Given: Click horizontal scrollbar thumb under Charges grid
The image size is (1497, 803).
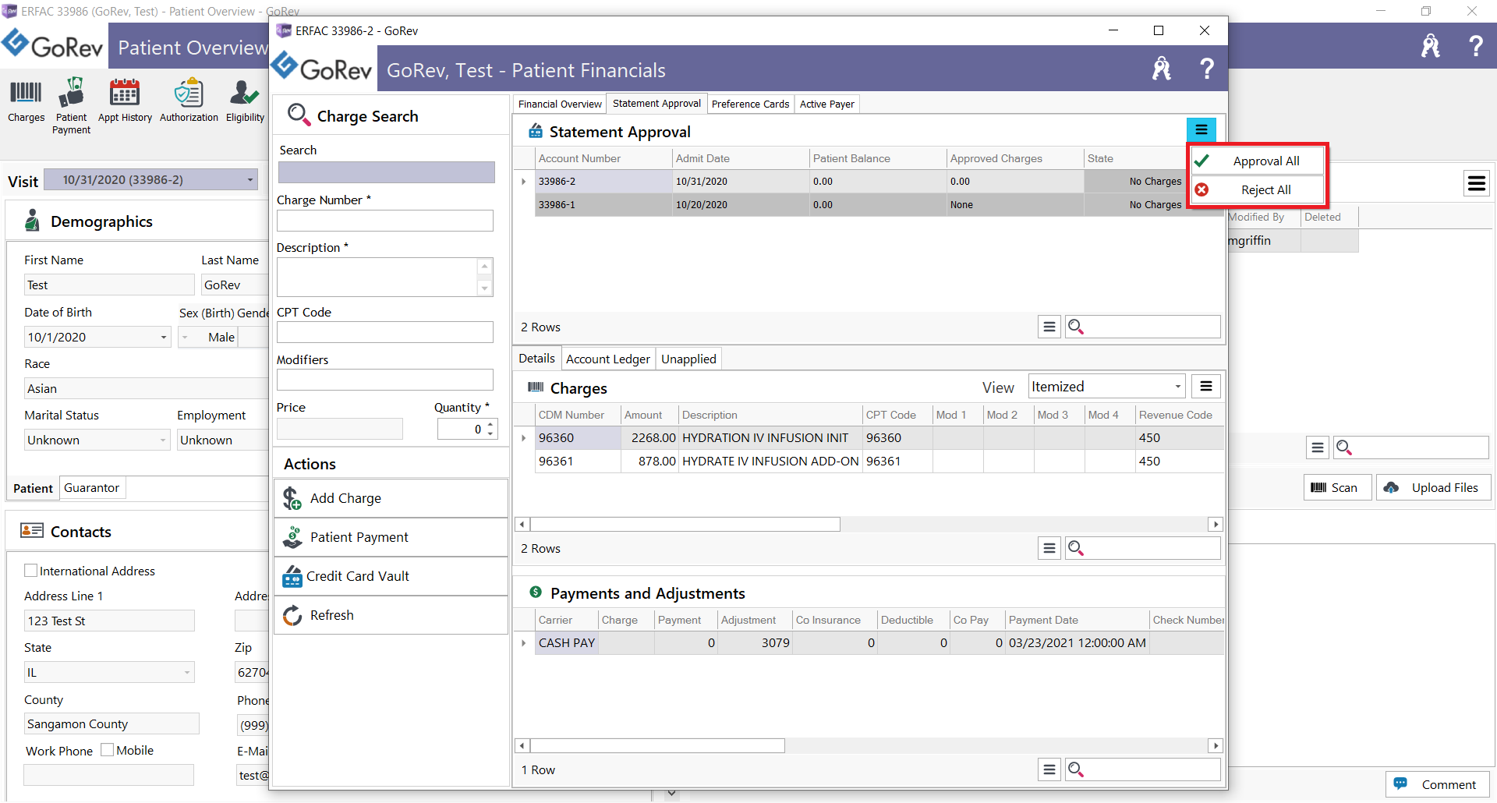Looking at the screenshot, I should click(x=685, y=525).
